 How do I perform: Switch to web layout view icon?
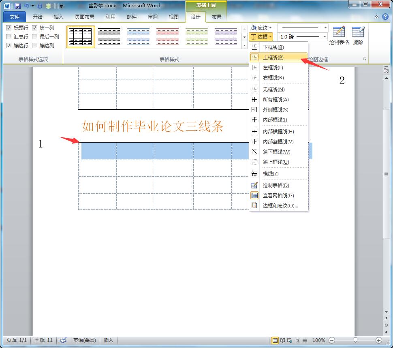[x=290, y=340]
